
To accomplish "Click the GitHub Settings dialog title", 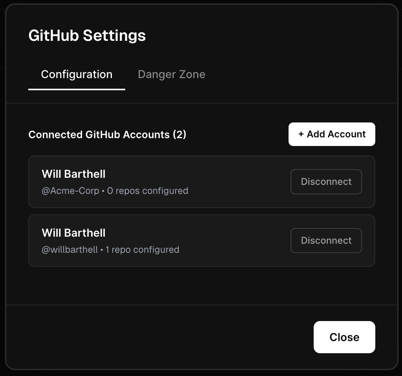I will pyautogui.click(x=87, y=35).
